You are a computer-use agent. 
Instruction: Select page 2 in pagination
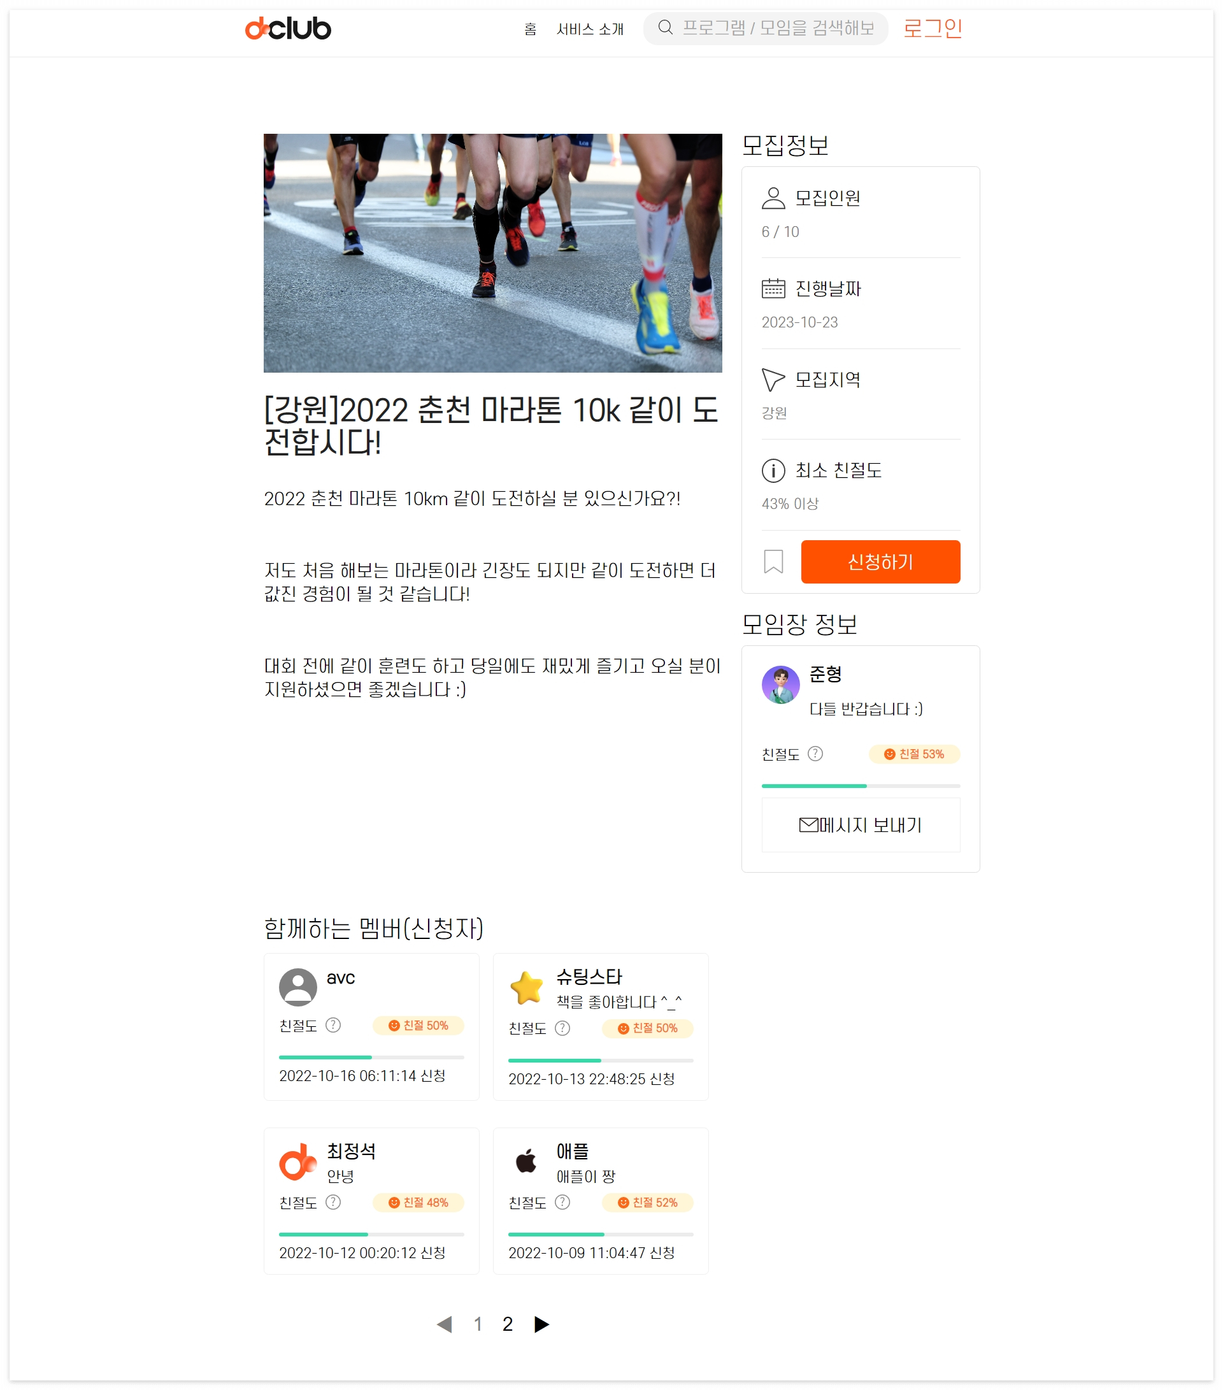[x=507, y=1324]
